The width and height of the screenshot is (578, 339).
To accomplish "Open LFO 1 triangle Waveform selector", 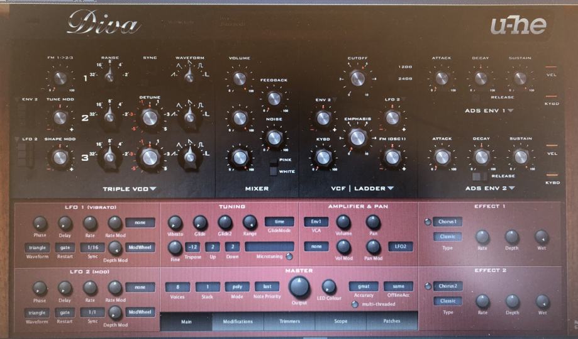I will pos(37,248).
